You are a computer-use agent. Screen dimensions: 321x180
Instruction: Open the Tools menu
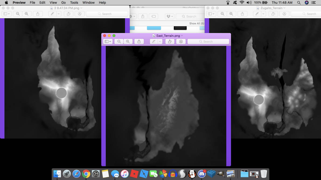(74, 2)
